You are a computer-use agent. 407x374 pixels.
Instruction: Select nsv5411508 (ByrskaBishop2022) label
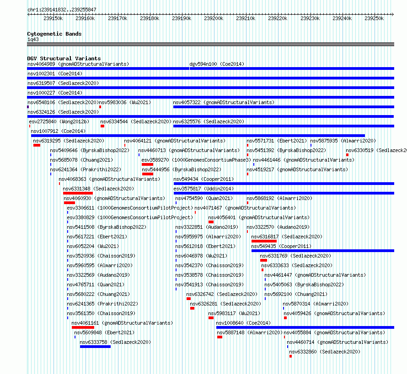click(x=107, y=227)
